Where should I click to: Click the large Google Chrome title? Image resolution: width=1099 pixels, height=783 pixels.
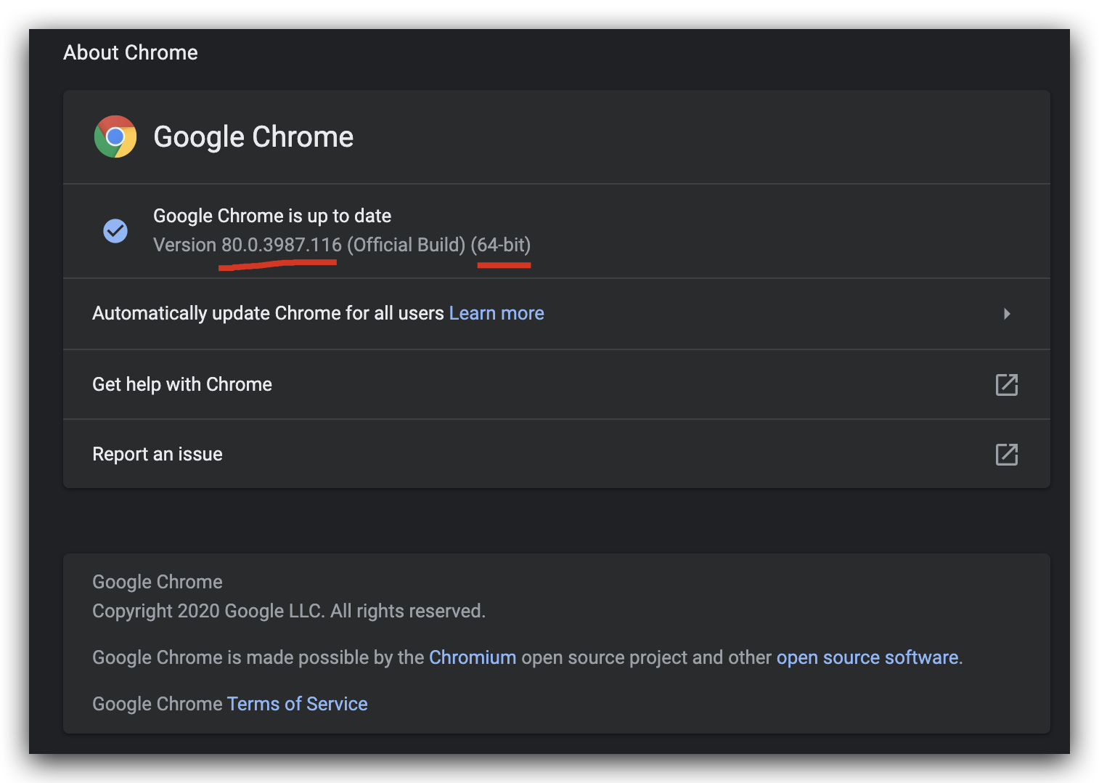pos(253,137)
